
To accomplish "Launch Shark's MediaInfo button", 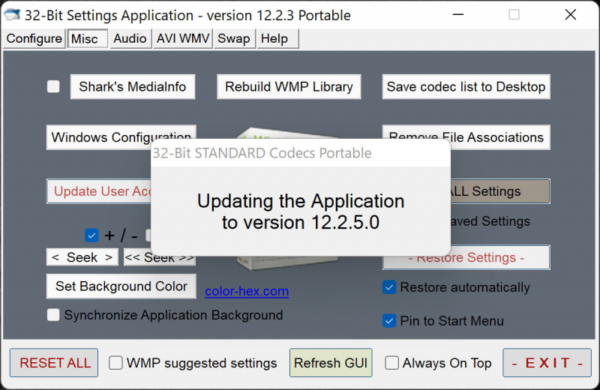I will click(x=133, y=87).
